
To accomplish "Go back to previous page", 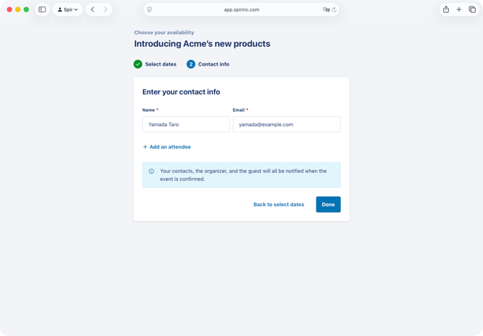I will coord(92,9).
